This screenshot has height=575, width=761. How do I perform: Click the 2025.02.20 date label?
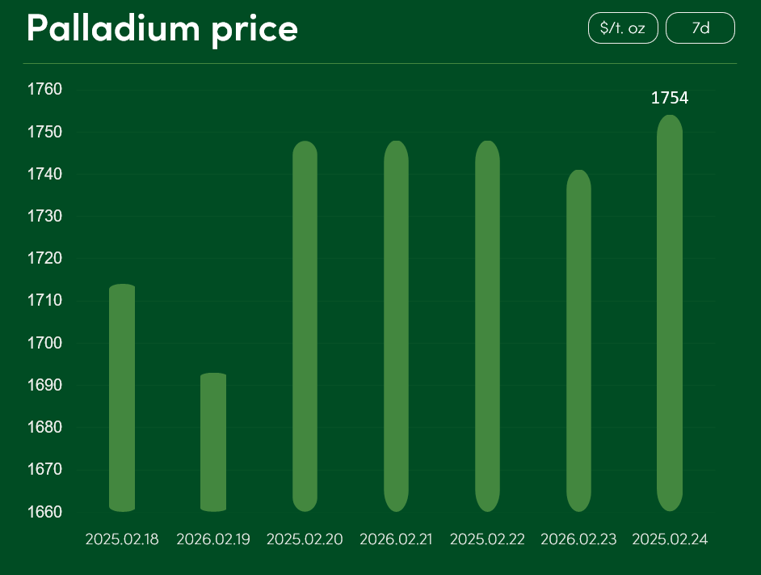[x=305, y=539]
